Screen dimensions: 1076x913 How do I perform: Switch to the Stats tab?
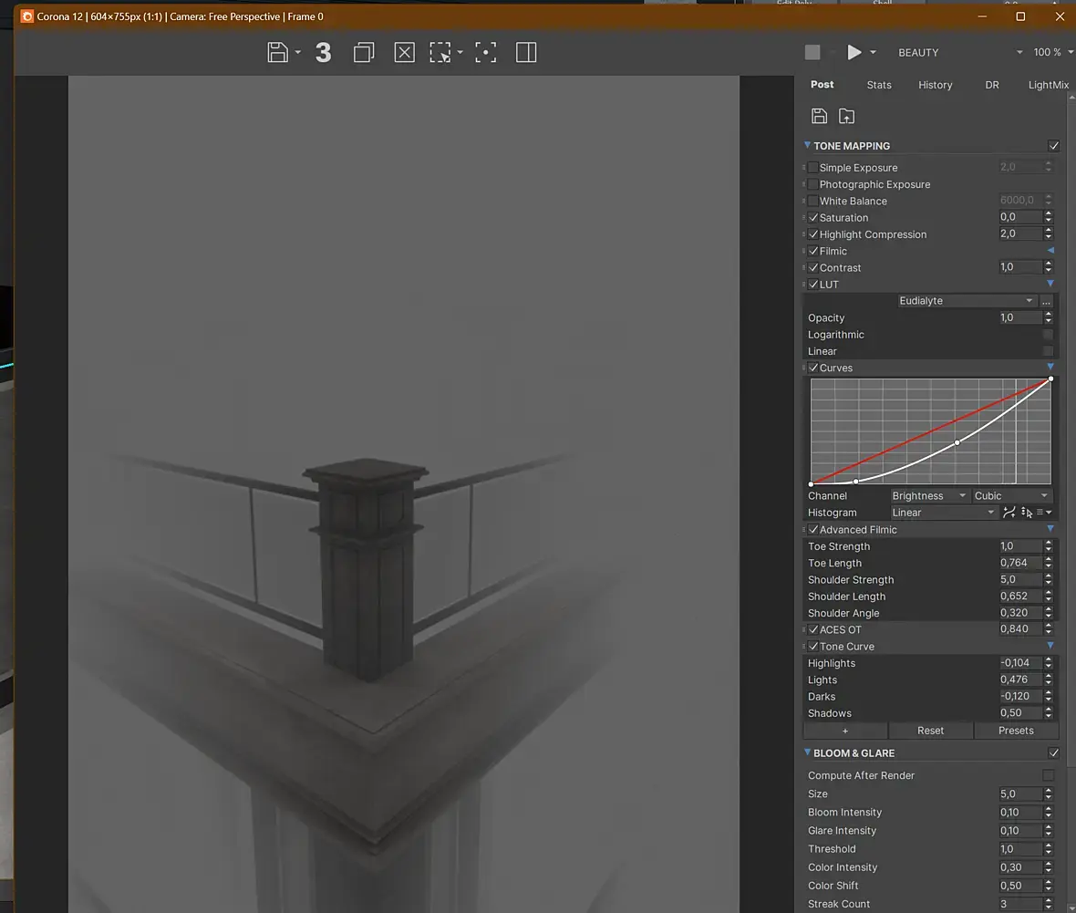pyautogui.click(x=879, y=85)
